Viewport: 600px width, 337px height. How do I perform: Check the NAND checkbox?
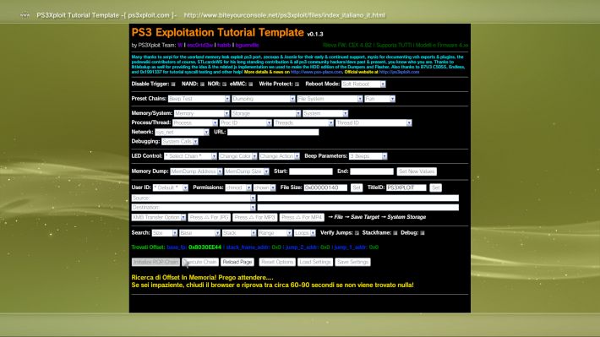point(203,84)
